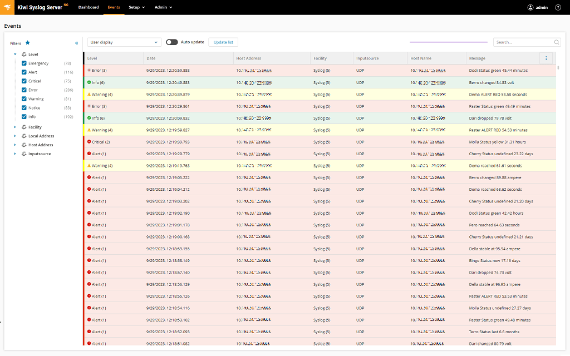Open the column options three-dot icon
Viewport: 570px width, 356px height.
[x=546, y=58]
